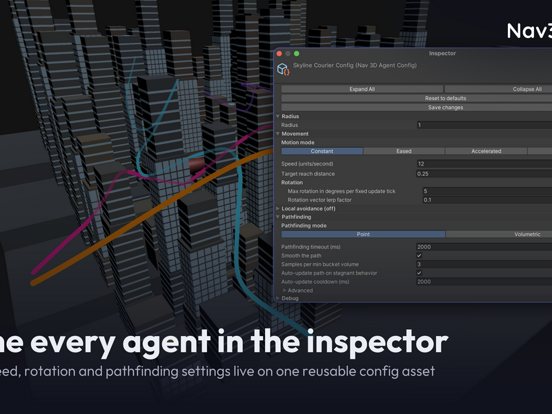Expand the Debug section

point(278,298)
